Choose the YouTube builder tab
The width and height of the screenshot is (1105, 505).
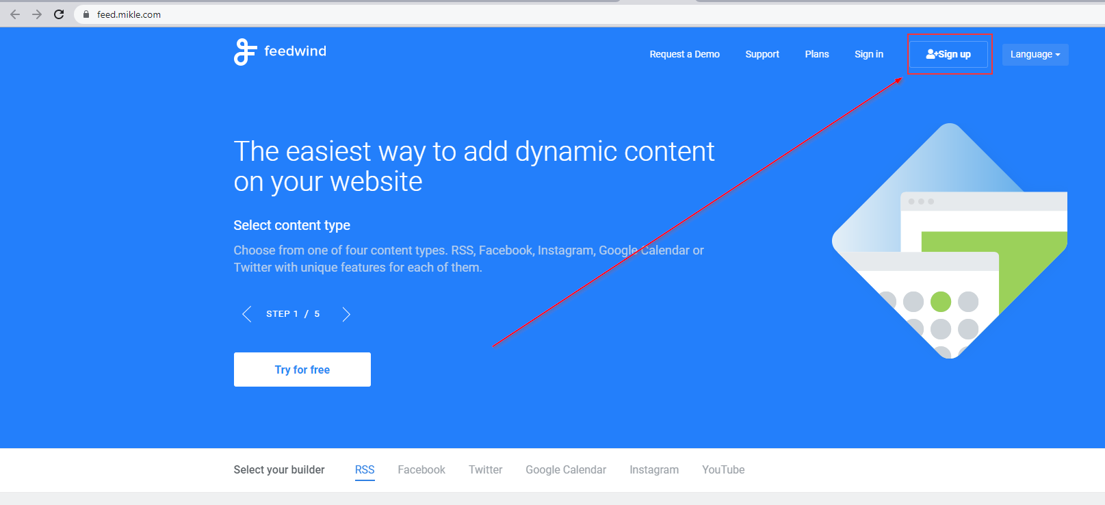point(723,470)
